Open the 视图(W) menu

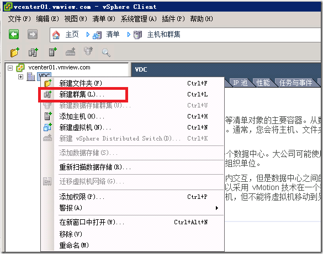tap(76, 19)
